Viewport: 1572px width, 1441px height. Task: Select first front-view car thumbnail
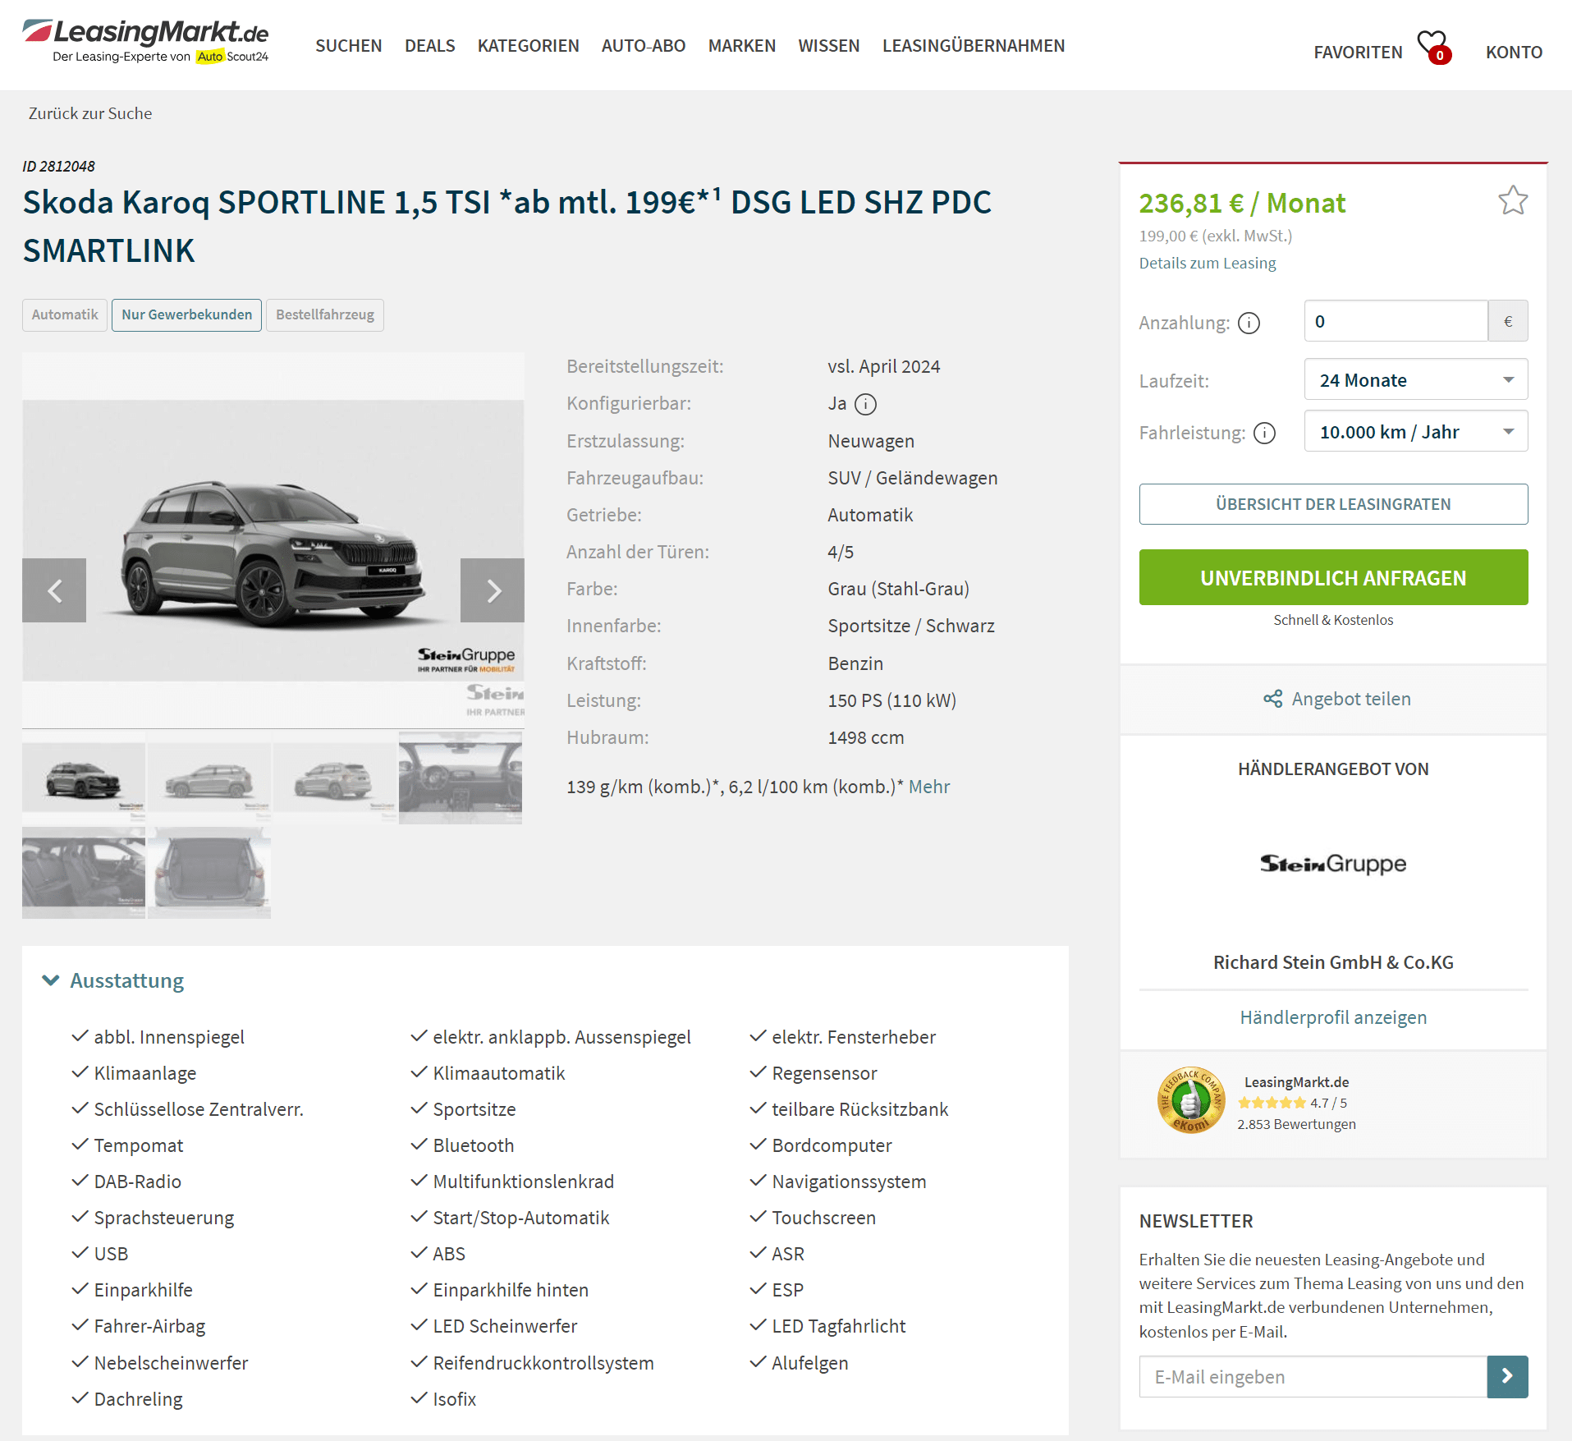[84, 778]
